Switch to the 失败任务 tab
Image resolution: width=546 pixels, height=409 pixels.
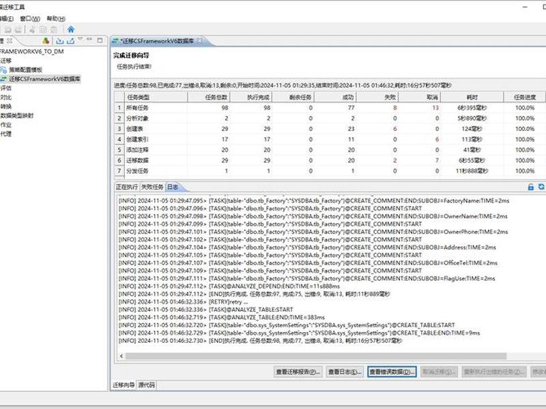click(x=152, y=187)
